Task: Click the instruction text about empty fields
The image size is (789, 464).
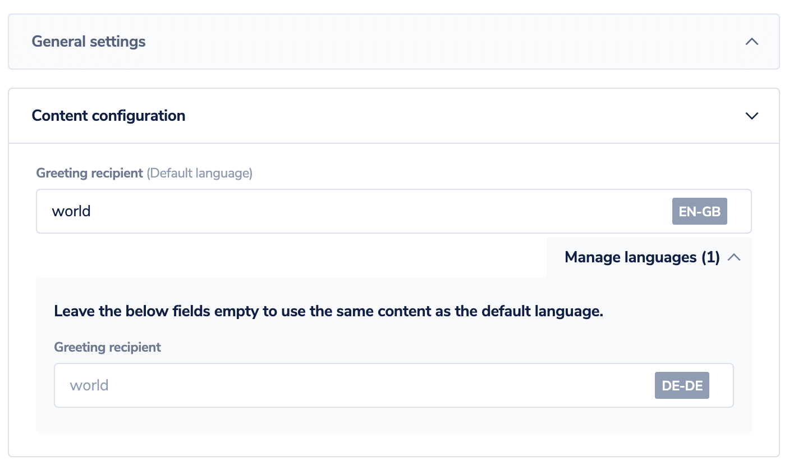Action: tap(328, 311)
